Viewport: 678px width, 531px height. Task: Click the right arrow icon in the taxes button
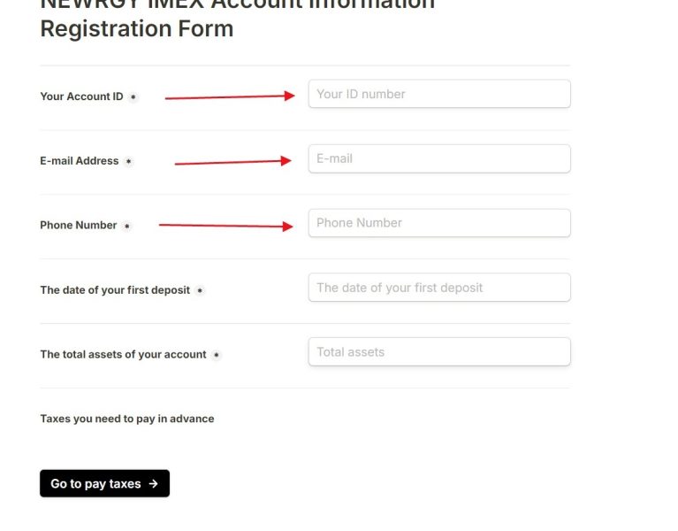[x=154, y=484]
